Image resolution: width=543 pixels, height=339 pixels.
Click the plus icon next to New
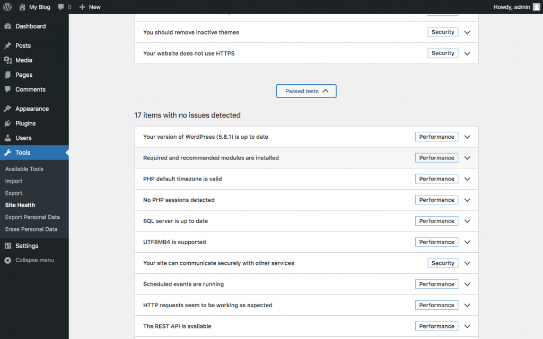tap(82, 7)
